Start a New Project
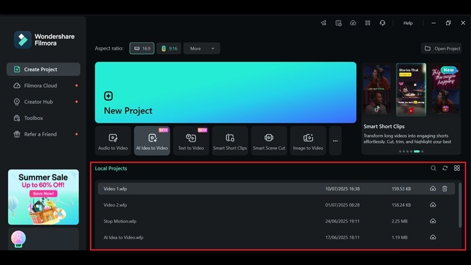 pyautogui.click(x=225, y=92)
